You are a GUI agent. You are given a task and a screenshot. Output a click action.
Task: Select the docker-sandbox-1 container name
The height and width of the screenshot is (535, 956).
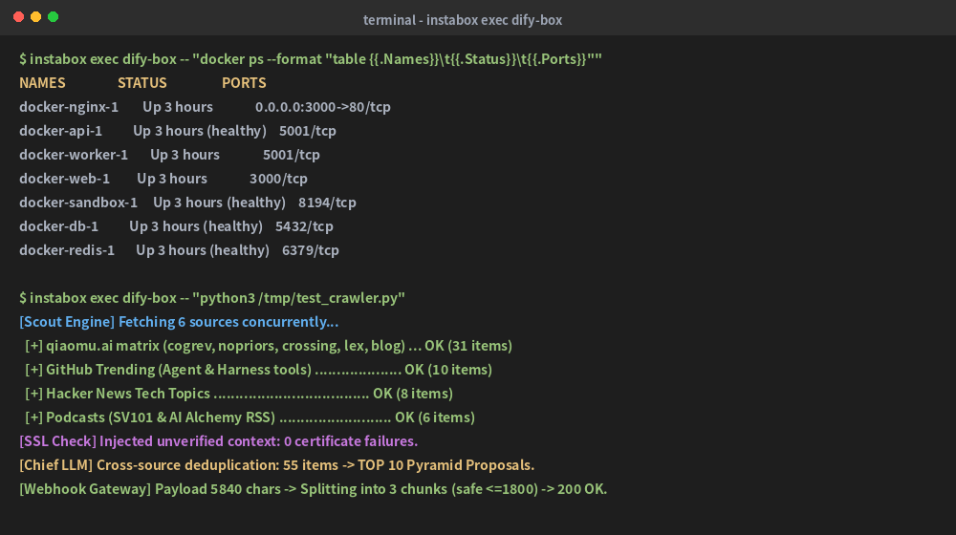tap(78, 203)
